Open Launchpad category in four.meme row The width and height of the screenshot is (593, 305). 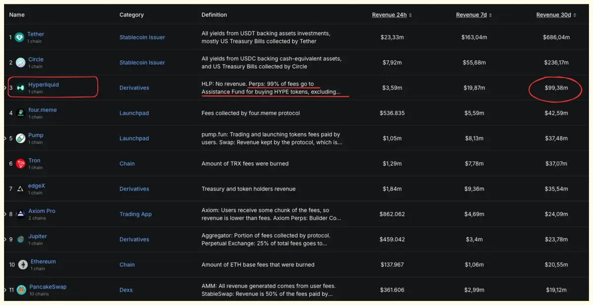134,113
